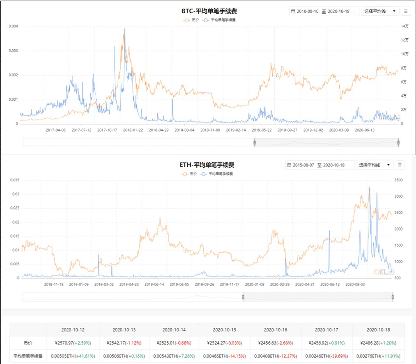The image size is (416, 364).
Task: Click the right handle of ETH zoom slider
Action: point(393,297)
